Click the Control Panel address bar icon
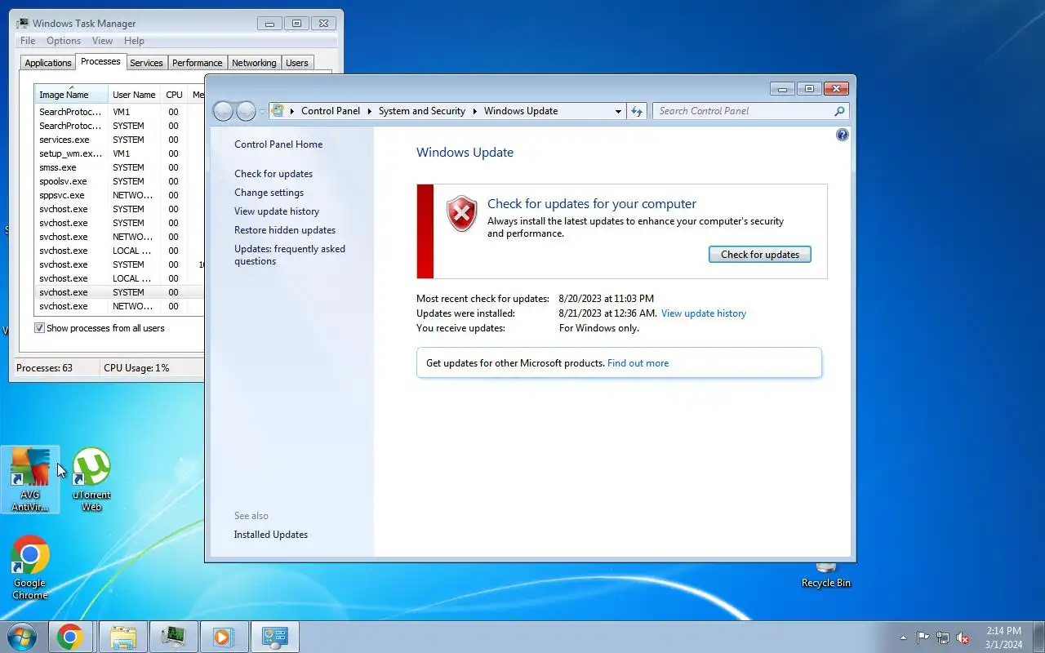 [278, 111]
